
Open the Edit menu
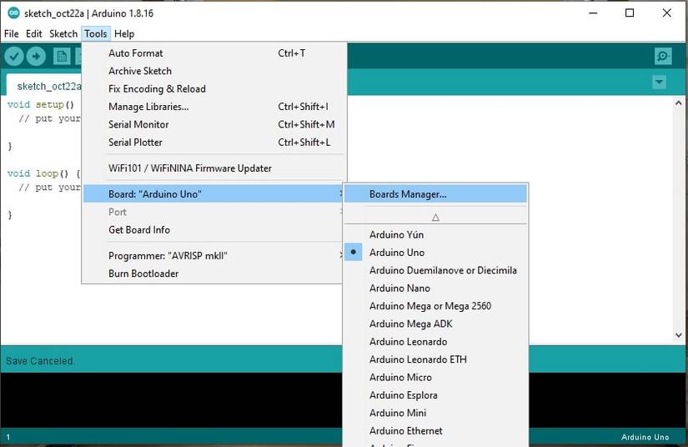(x=34, y=34)
